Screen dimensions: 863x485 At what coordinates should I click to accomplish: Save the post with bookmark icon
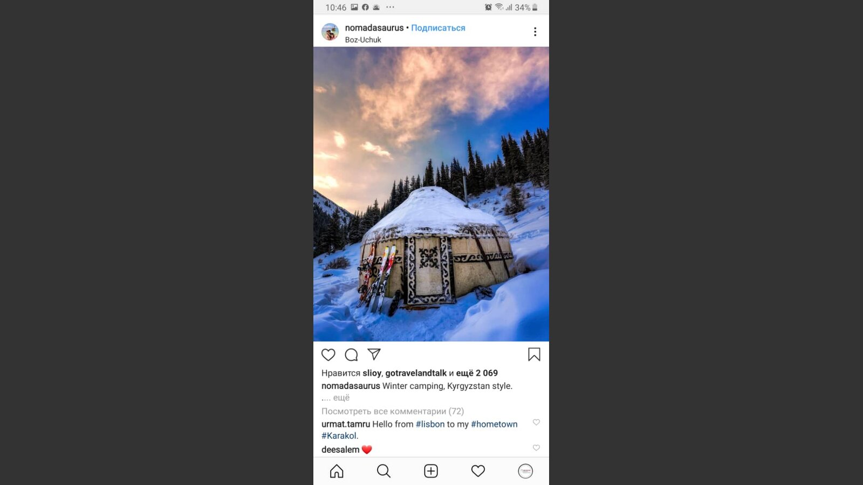(534, 354)
